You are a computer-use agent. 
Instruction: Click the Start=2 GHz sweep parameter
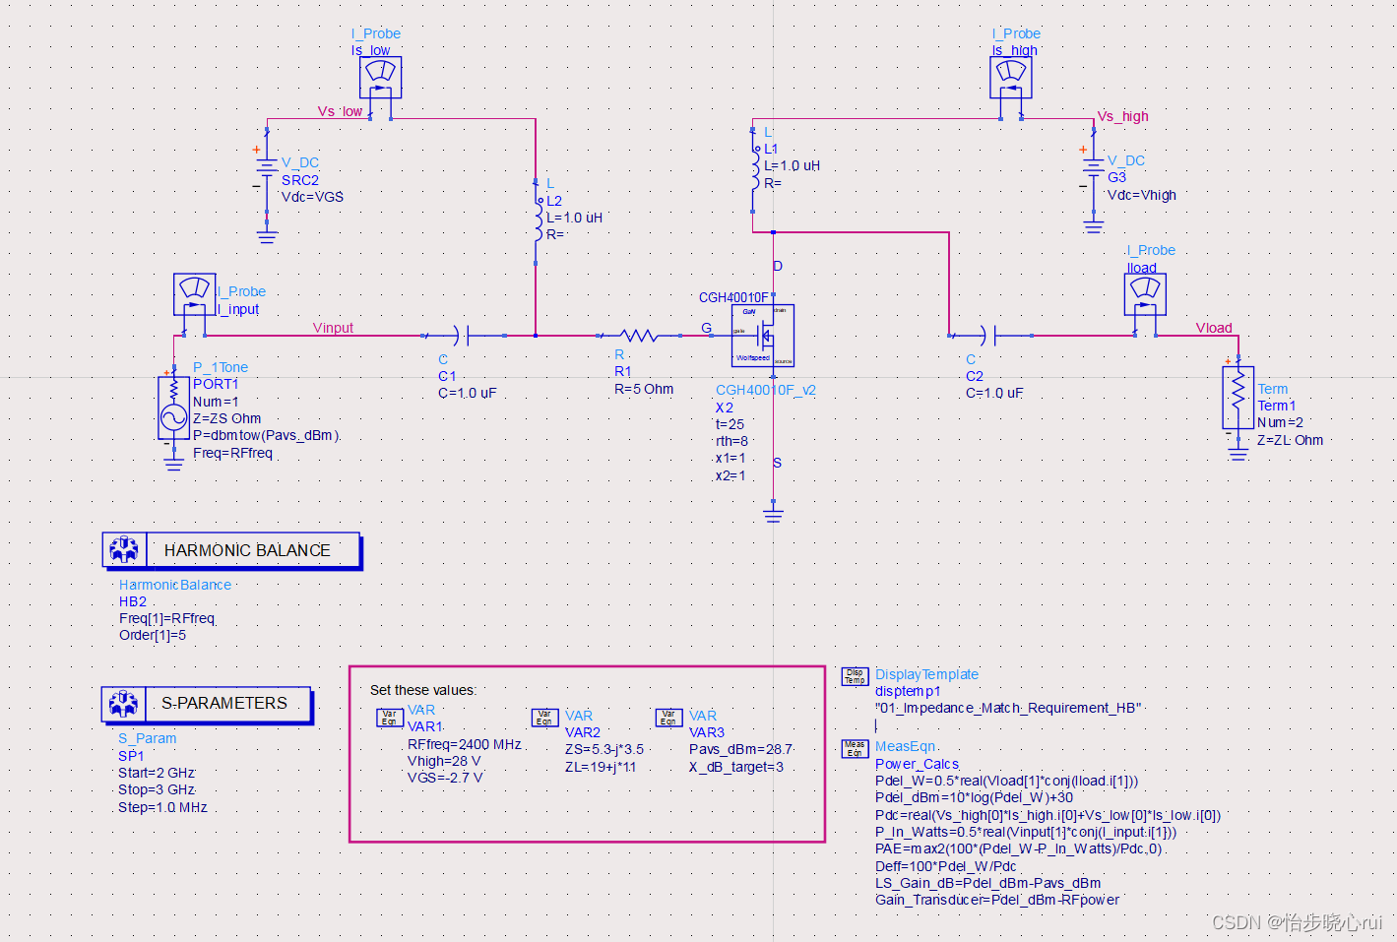157,773
